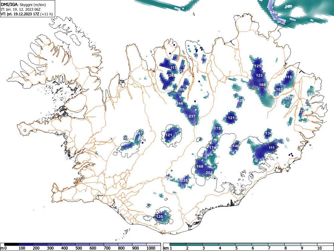This screenshot has width=334, height=251.
Task: Click the visibility value '399' on the map
Action: click(290, 97)
